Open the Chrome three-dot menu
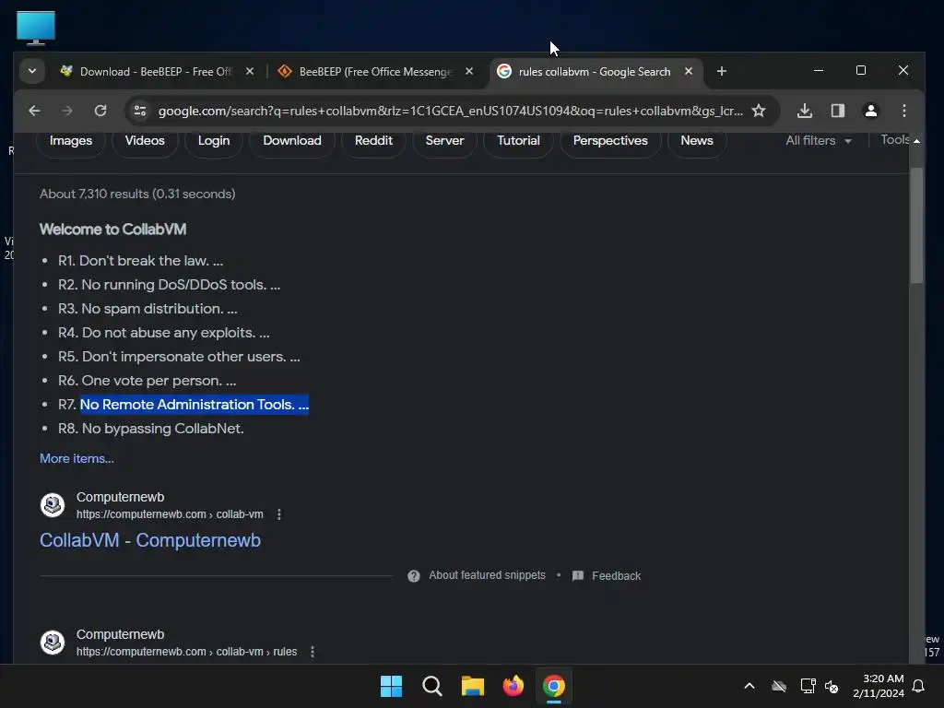The height and width of the screenshot is (708, 944). pyautogui.click(x=903, y=111)
